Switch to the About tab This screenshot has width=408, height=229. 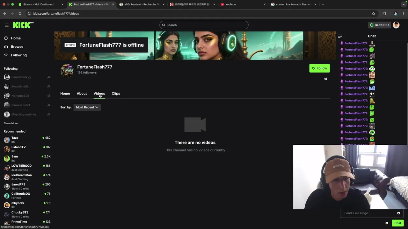82,94
